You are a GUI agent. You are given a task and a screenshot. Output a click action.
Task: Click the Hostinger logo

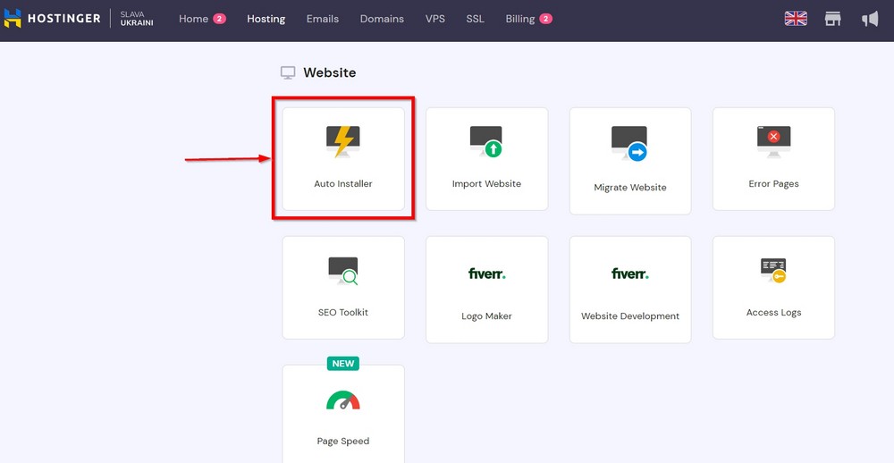[x=53, y=18]
